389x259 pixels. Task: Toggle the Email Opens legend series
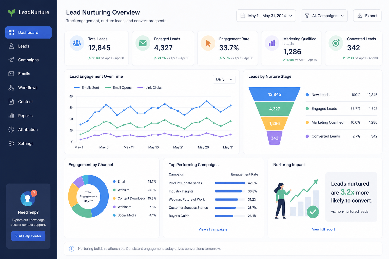pos(118,88)
